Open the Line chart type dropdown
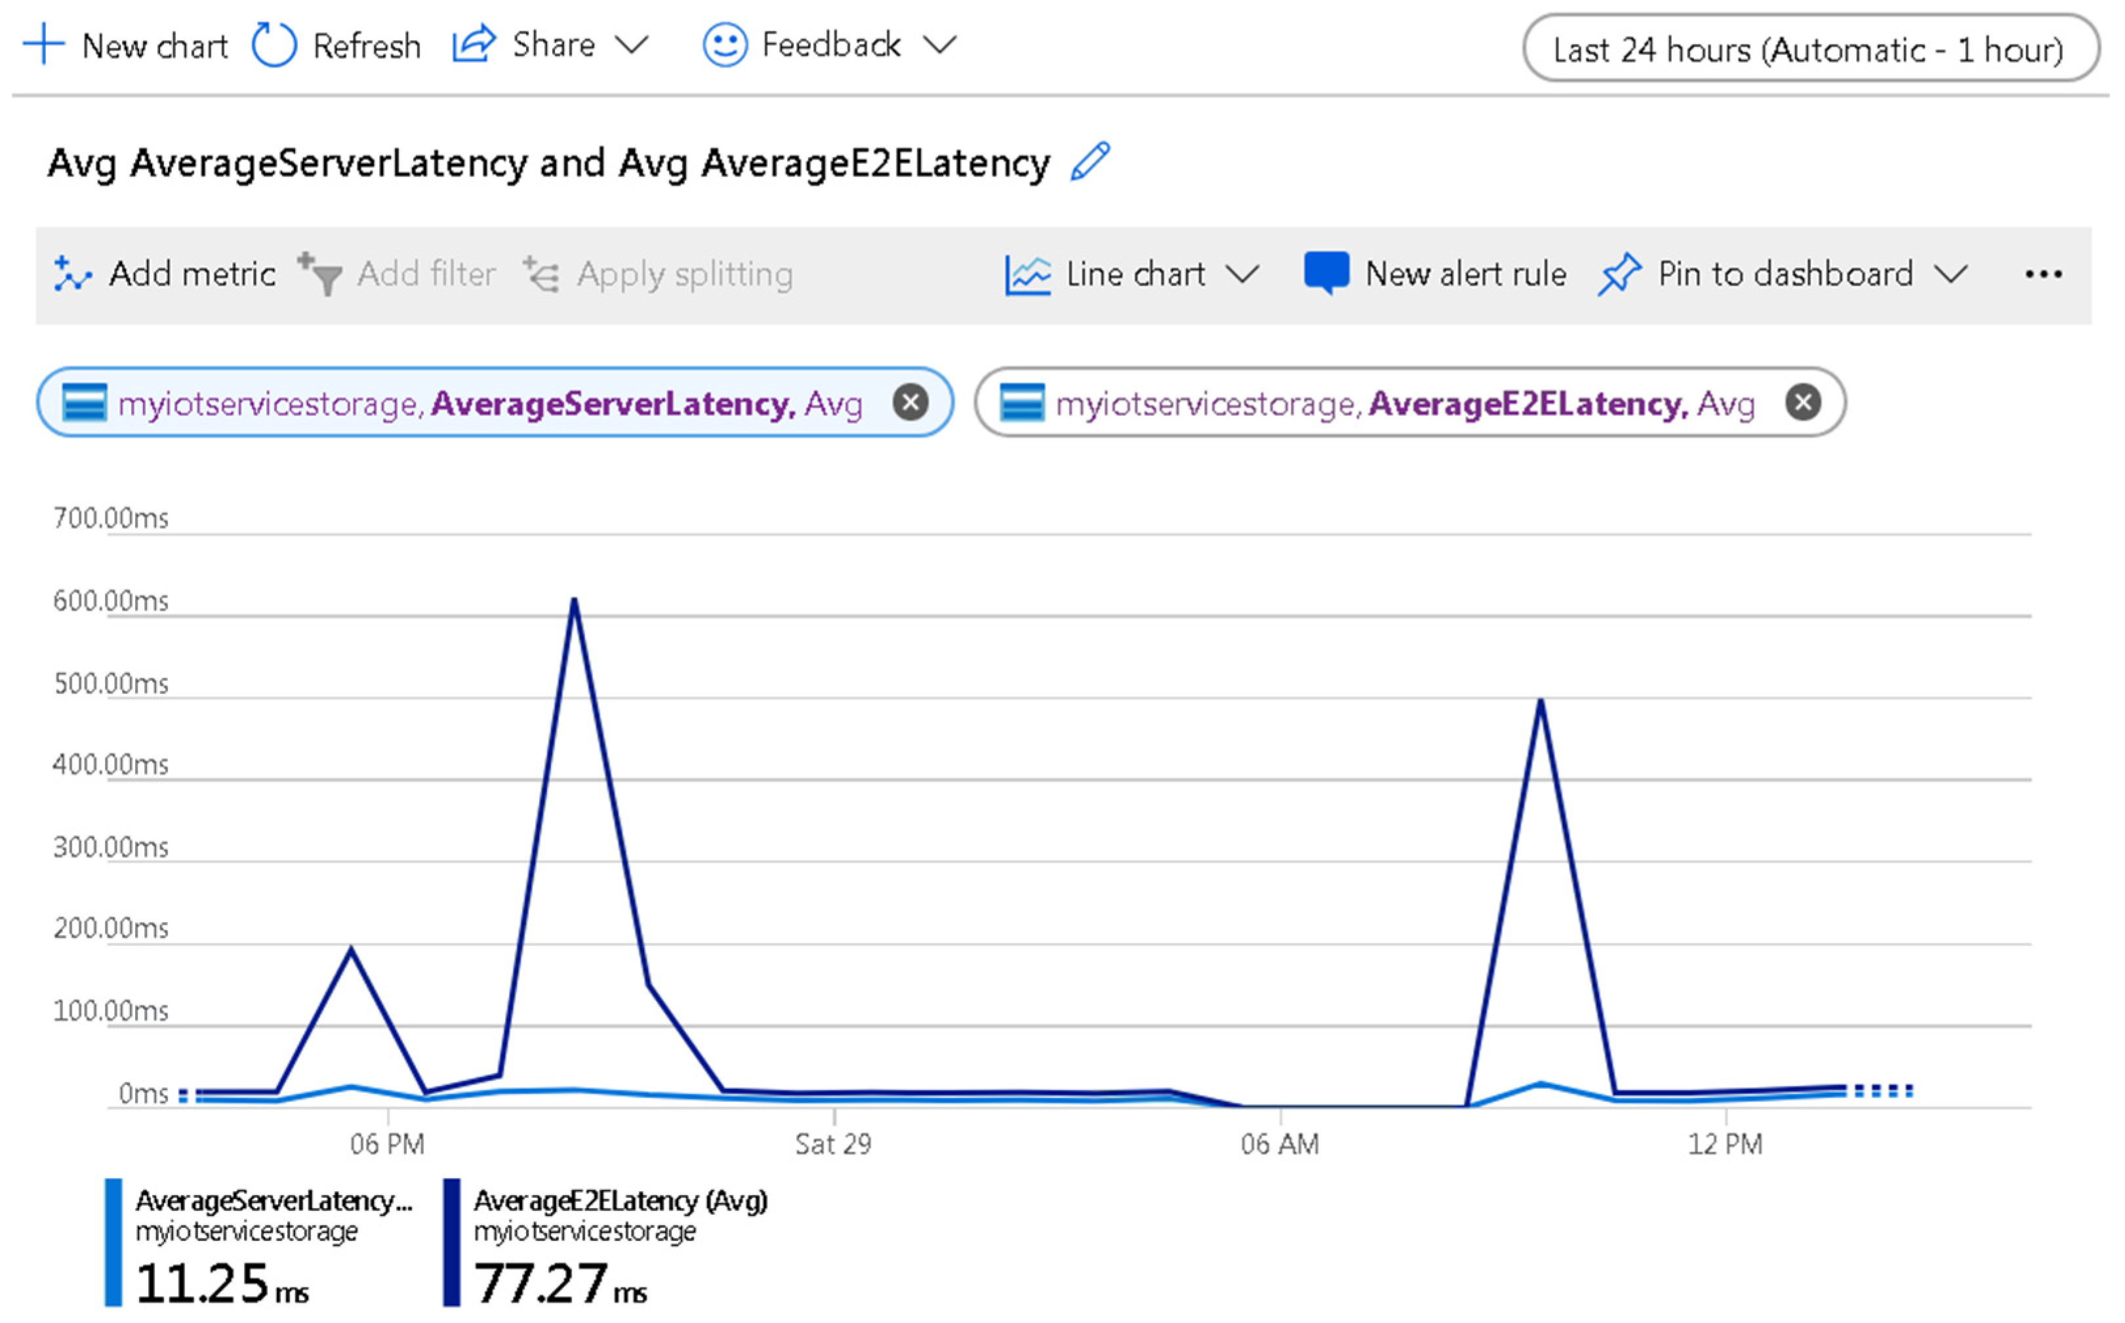This screenshot has width=2125, height=1323. click(1134, 275)
